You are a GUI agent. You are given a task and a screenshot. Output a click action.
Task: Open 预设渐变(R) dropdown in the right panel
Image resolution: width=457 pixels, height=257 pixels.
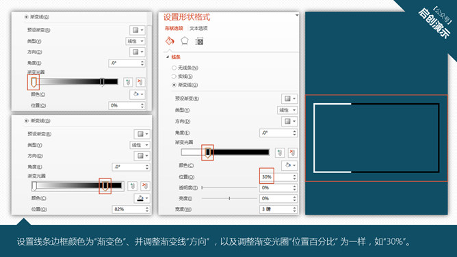tap(289, 98)
